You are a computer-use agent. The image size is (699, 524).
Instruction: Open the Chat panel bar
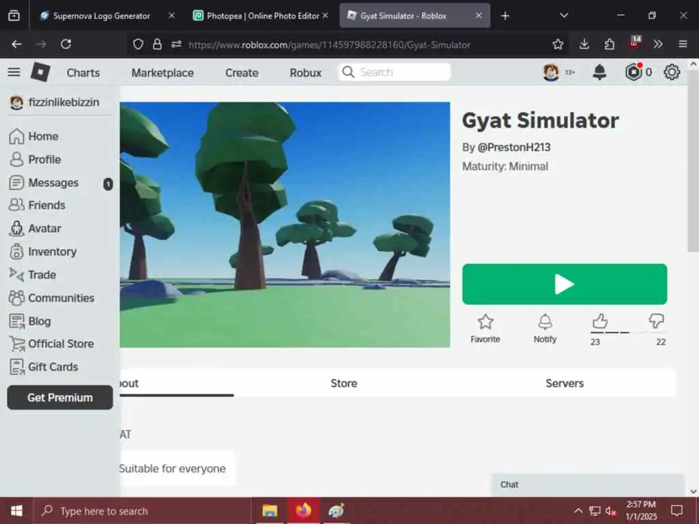588,484
